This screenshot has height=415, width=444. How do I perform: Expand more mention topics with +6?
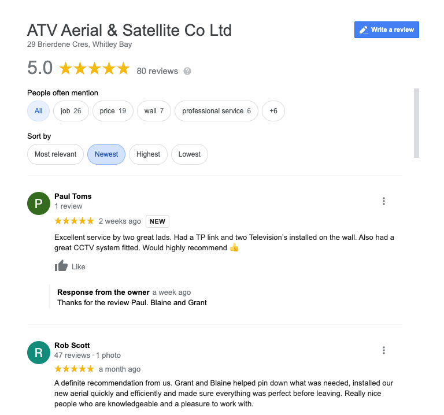(273, 111)
